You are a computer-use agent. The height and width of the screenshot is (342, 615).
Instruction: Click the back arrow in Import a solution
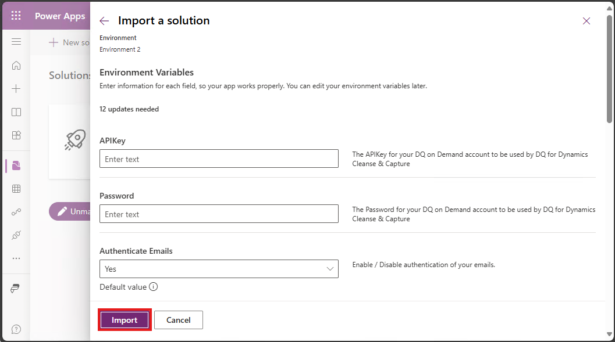(104, 21)
